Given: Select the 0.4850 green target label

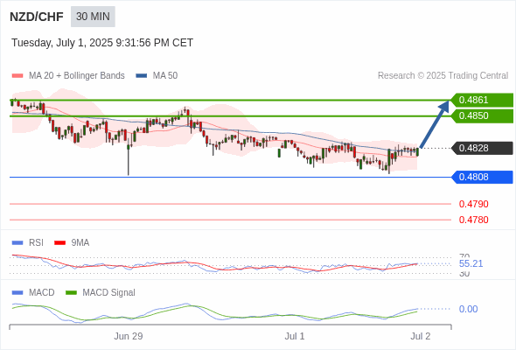Looking at the screenshot, I should (x=482, y=115).
